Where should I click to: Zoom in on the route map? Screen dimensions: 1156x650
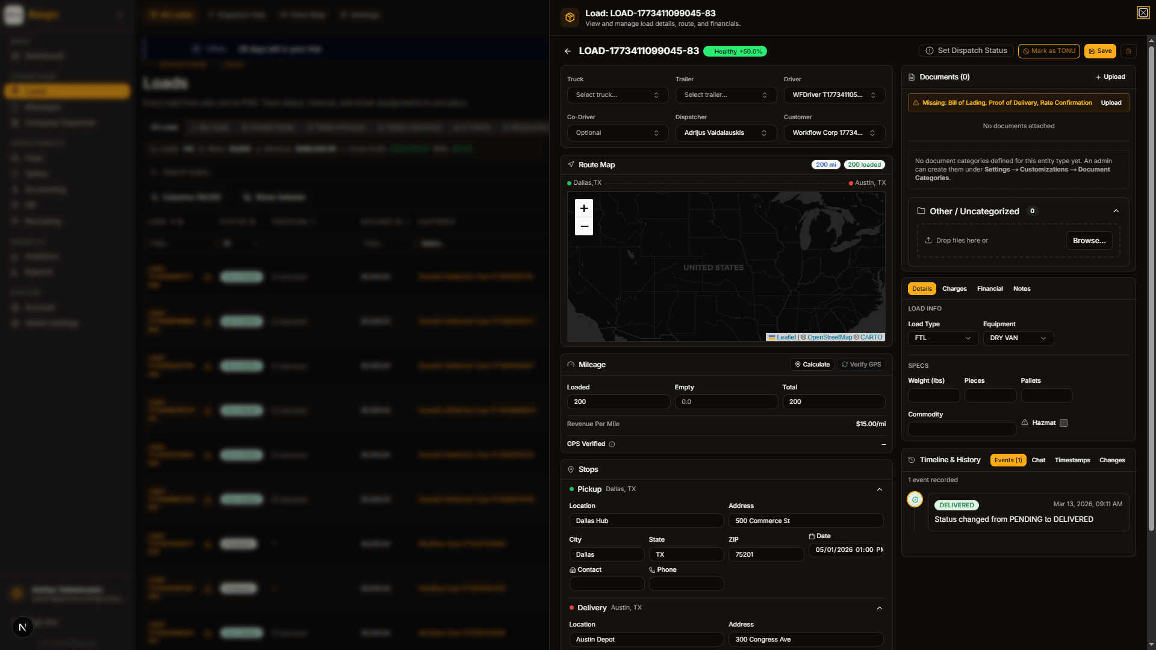(584, 208)
